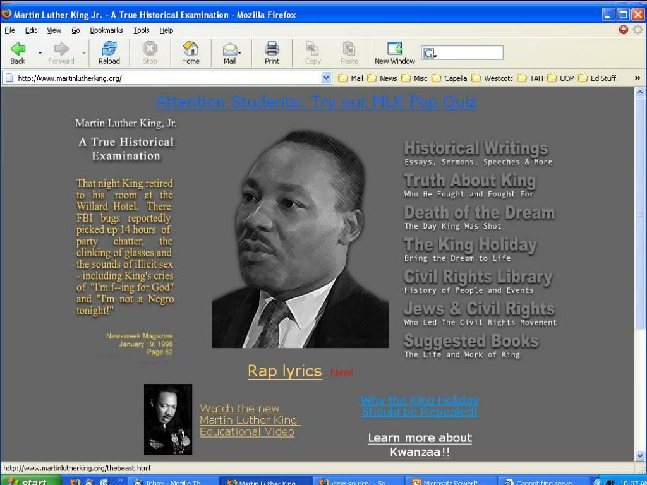The width and height of the screenshot is (647, 485).
Task: Open the Back button history dropdown arrow
Action: coord(40,53)
